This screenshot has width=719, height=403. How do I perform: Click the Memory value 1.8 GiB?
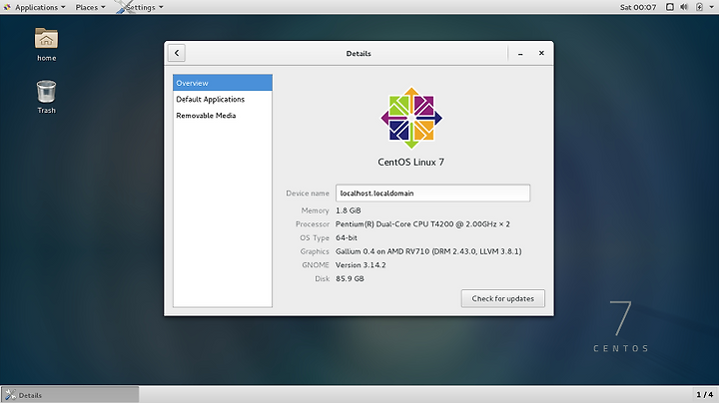pos(349,210)
